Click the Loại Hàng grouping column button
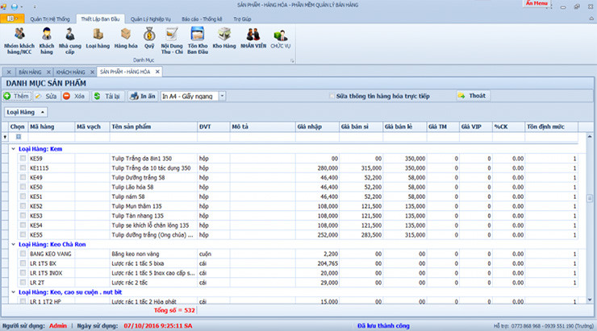The height and width of the screenshot is (331, 597). point(26,112)
